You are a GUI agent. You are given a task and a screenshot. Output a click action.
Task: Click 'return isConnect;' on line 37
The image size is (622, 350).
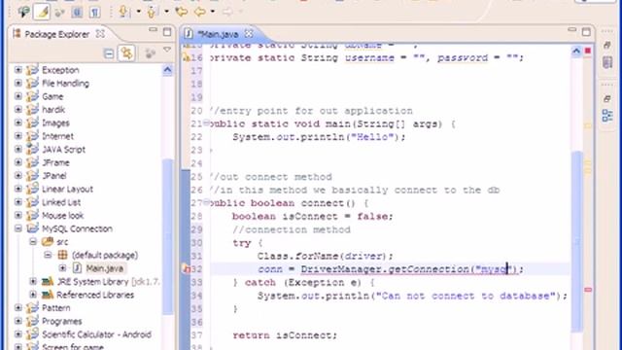285,335
